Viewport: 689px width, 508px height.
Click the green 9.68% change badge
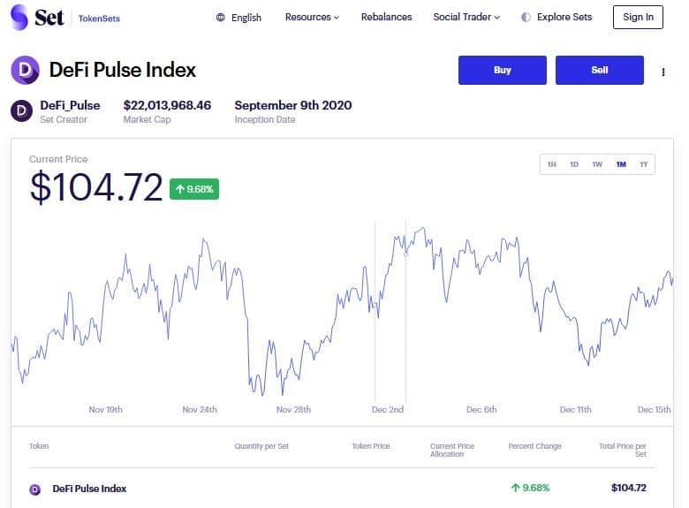(194, 188)
